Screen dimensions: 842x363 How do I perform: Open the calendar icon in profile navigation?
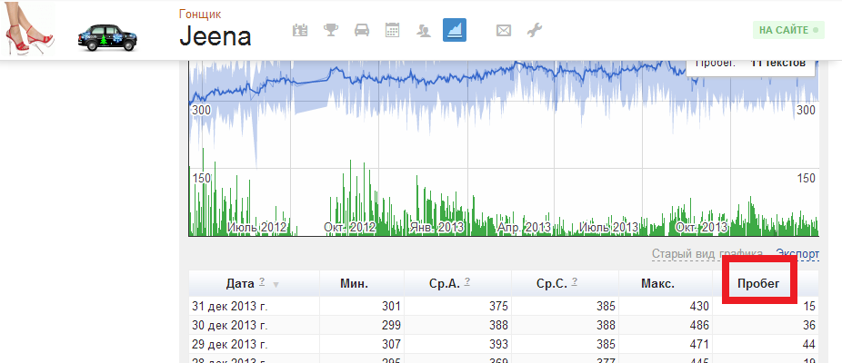(393, 30)
